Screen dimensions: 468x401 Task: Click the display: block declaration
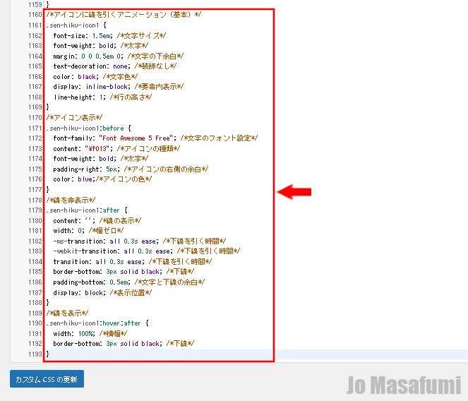[79, 293]
